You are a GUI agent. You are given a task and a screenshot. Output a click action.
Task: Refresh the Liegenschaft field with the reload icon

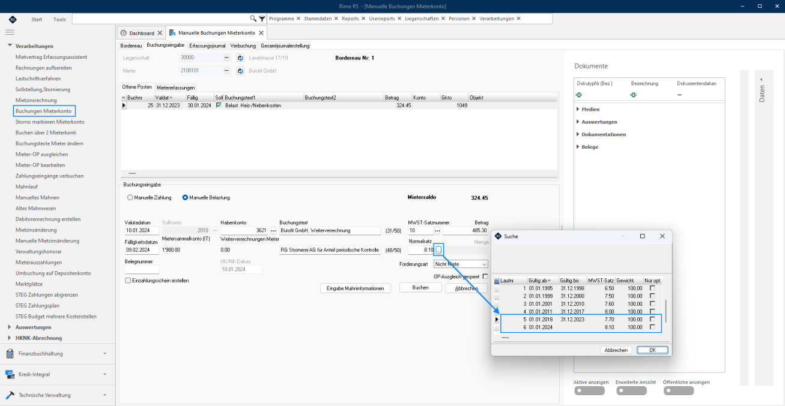[240, 58]
